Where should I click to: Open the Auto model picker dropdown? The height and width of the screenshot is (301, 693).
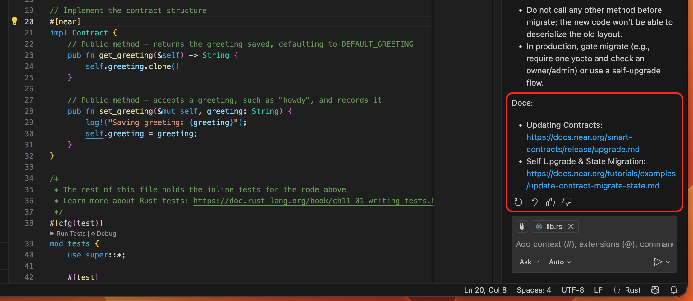[559, 262]
